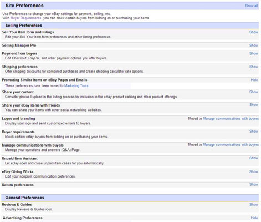Image resolution: width=261 pixels, height=222 pixels.
Task: Expand Return preferences section
Action: (x=253, y=185)
